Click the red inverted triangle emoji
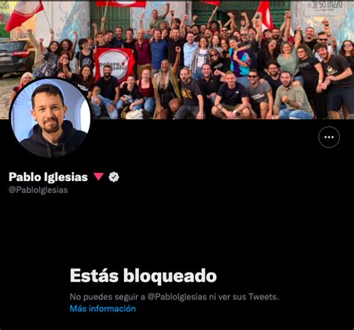The height and width of the screenshot is (330, 354). (x=99, y=177)
